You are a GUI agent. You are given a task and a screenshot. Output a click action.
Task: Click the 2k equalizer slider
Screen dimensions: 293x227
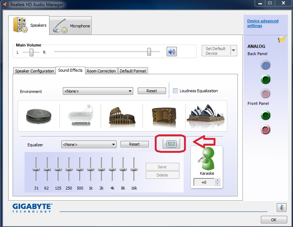[101, 169]
